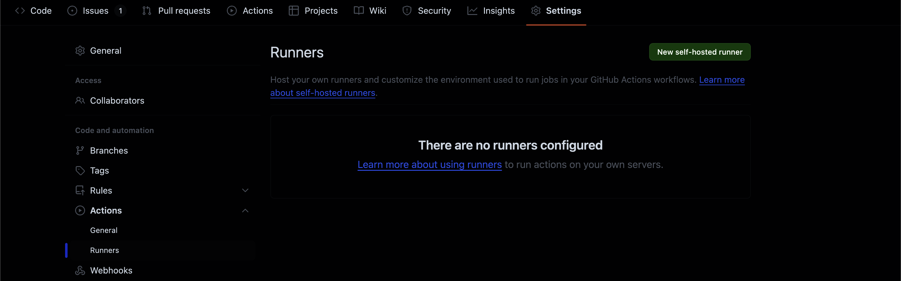Click the Code brackets icon
The width and height of the screenshot is (901, 281).
pyautogui.click(x=20, y=11)
